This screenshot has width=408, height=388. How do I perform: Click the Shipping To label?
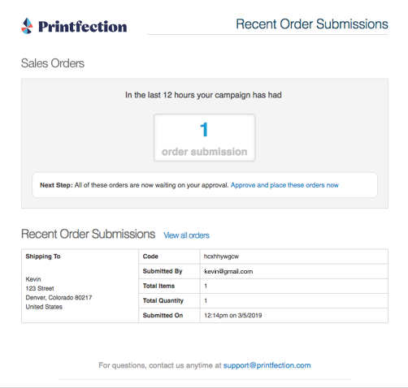pyautogui.click(x=43, y=257)
